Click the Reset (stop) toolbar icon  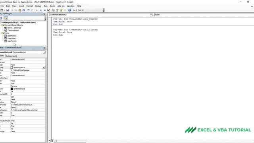45,10
